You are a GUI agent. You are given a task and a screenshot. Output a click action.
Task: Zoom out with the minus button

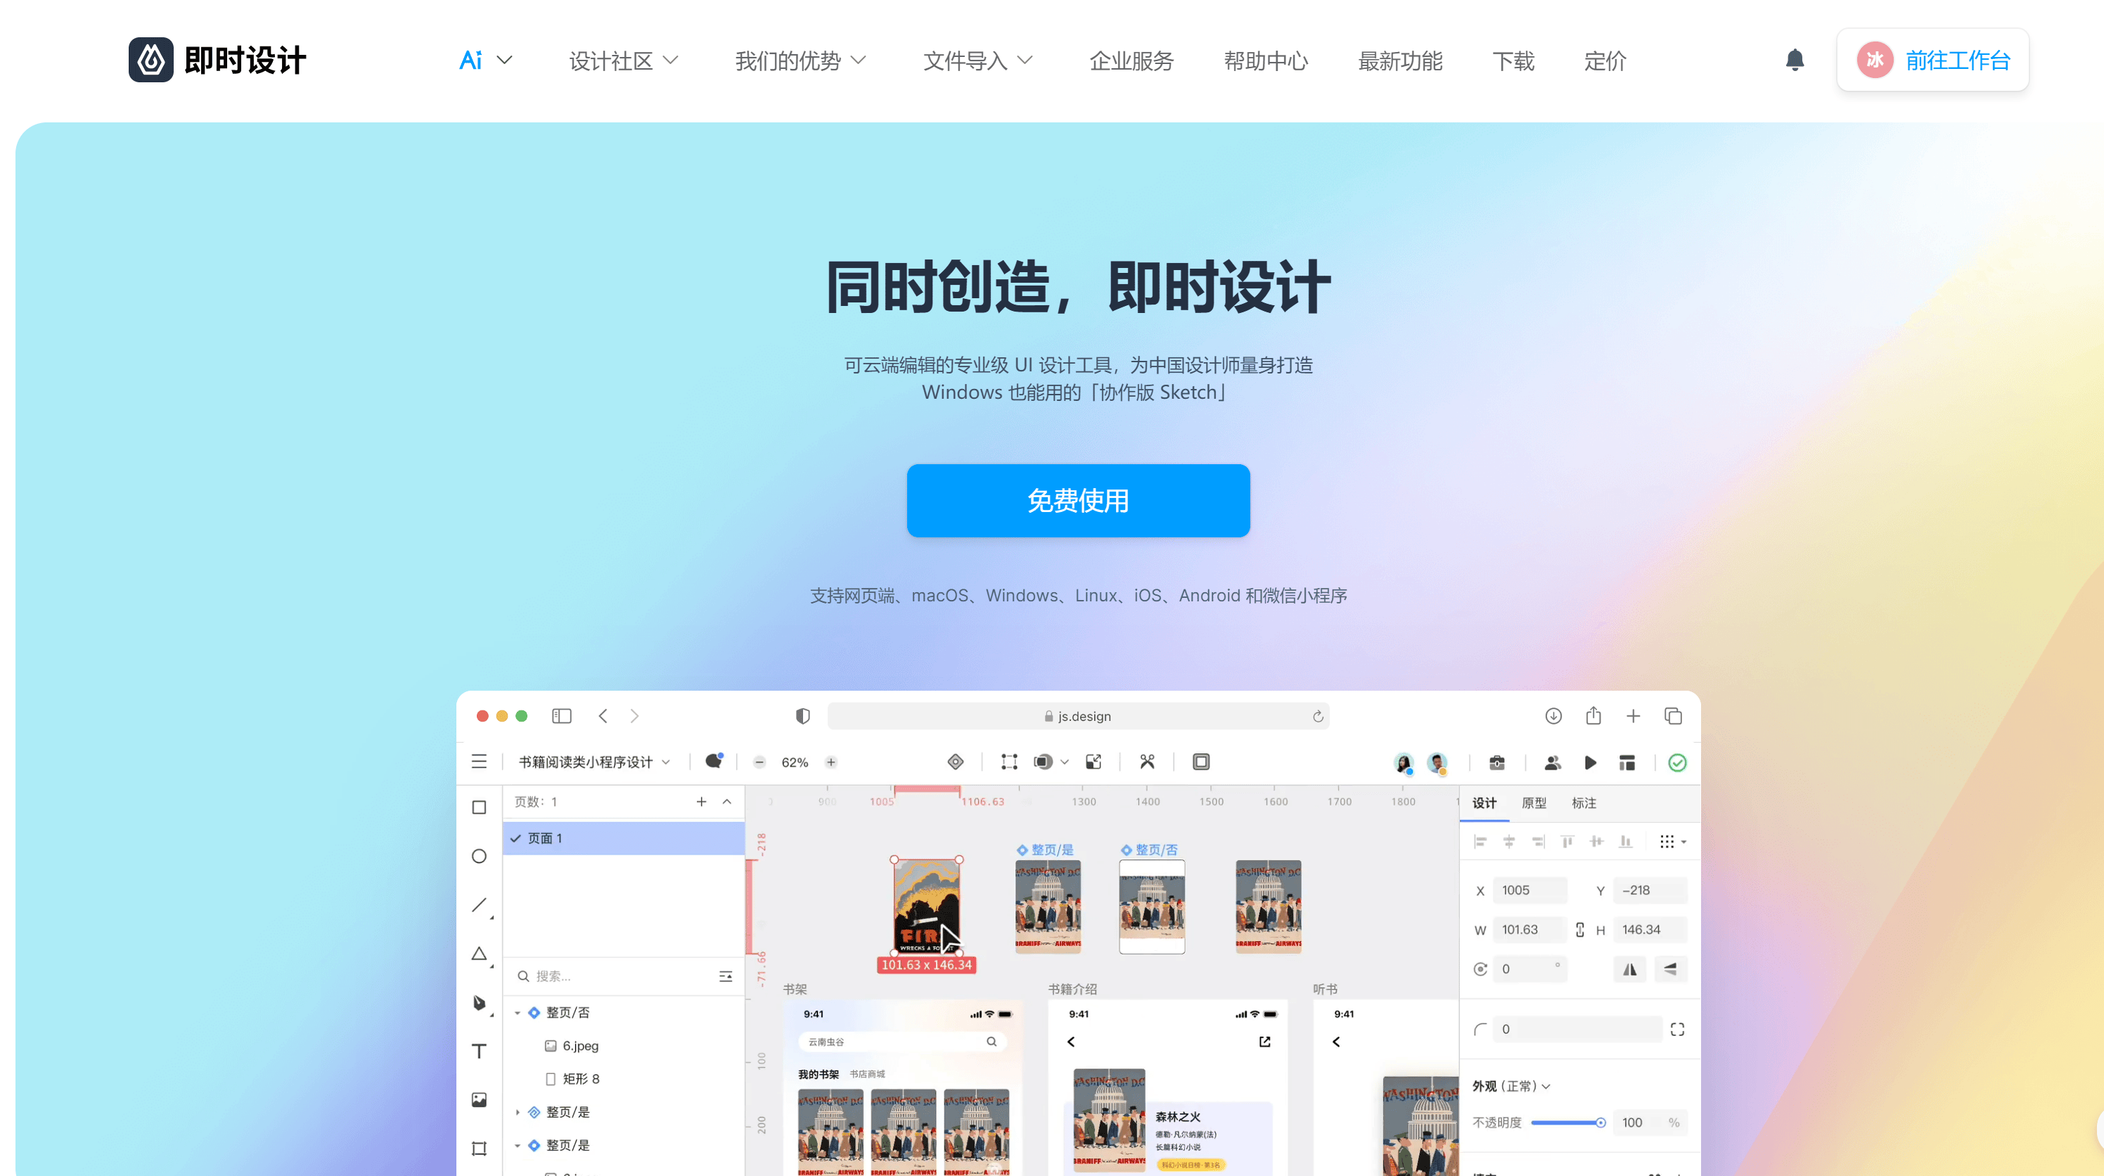tap(759, 762)
